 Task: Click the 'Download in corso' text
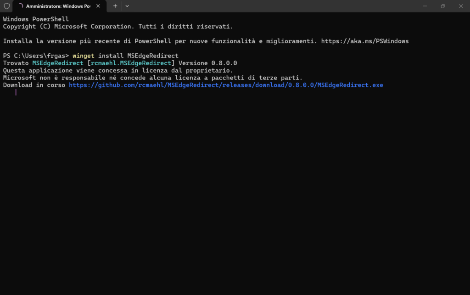coord(34,85)
